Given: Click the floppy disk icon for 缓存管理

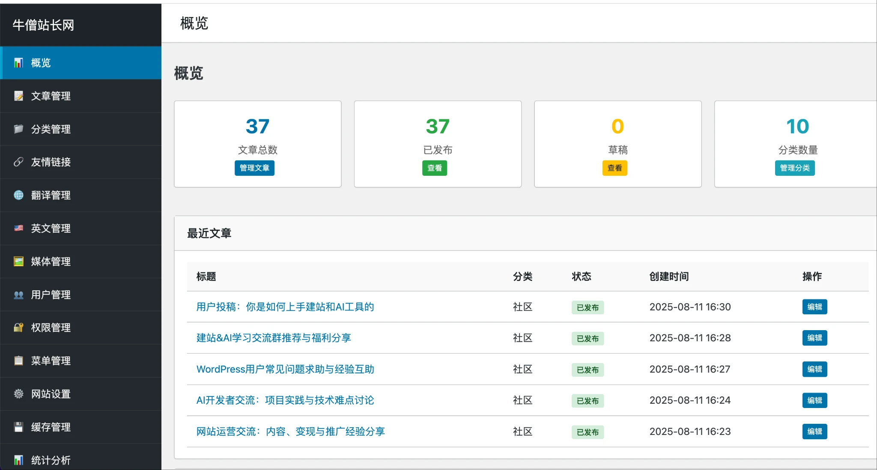Looking at the screenshot, I should tap(18, 427).
